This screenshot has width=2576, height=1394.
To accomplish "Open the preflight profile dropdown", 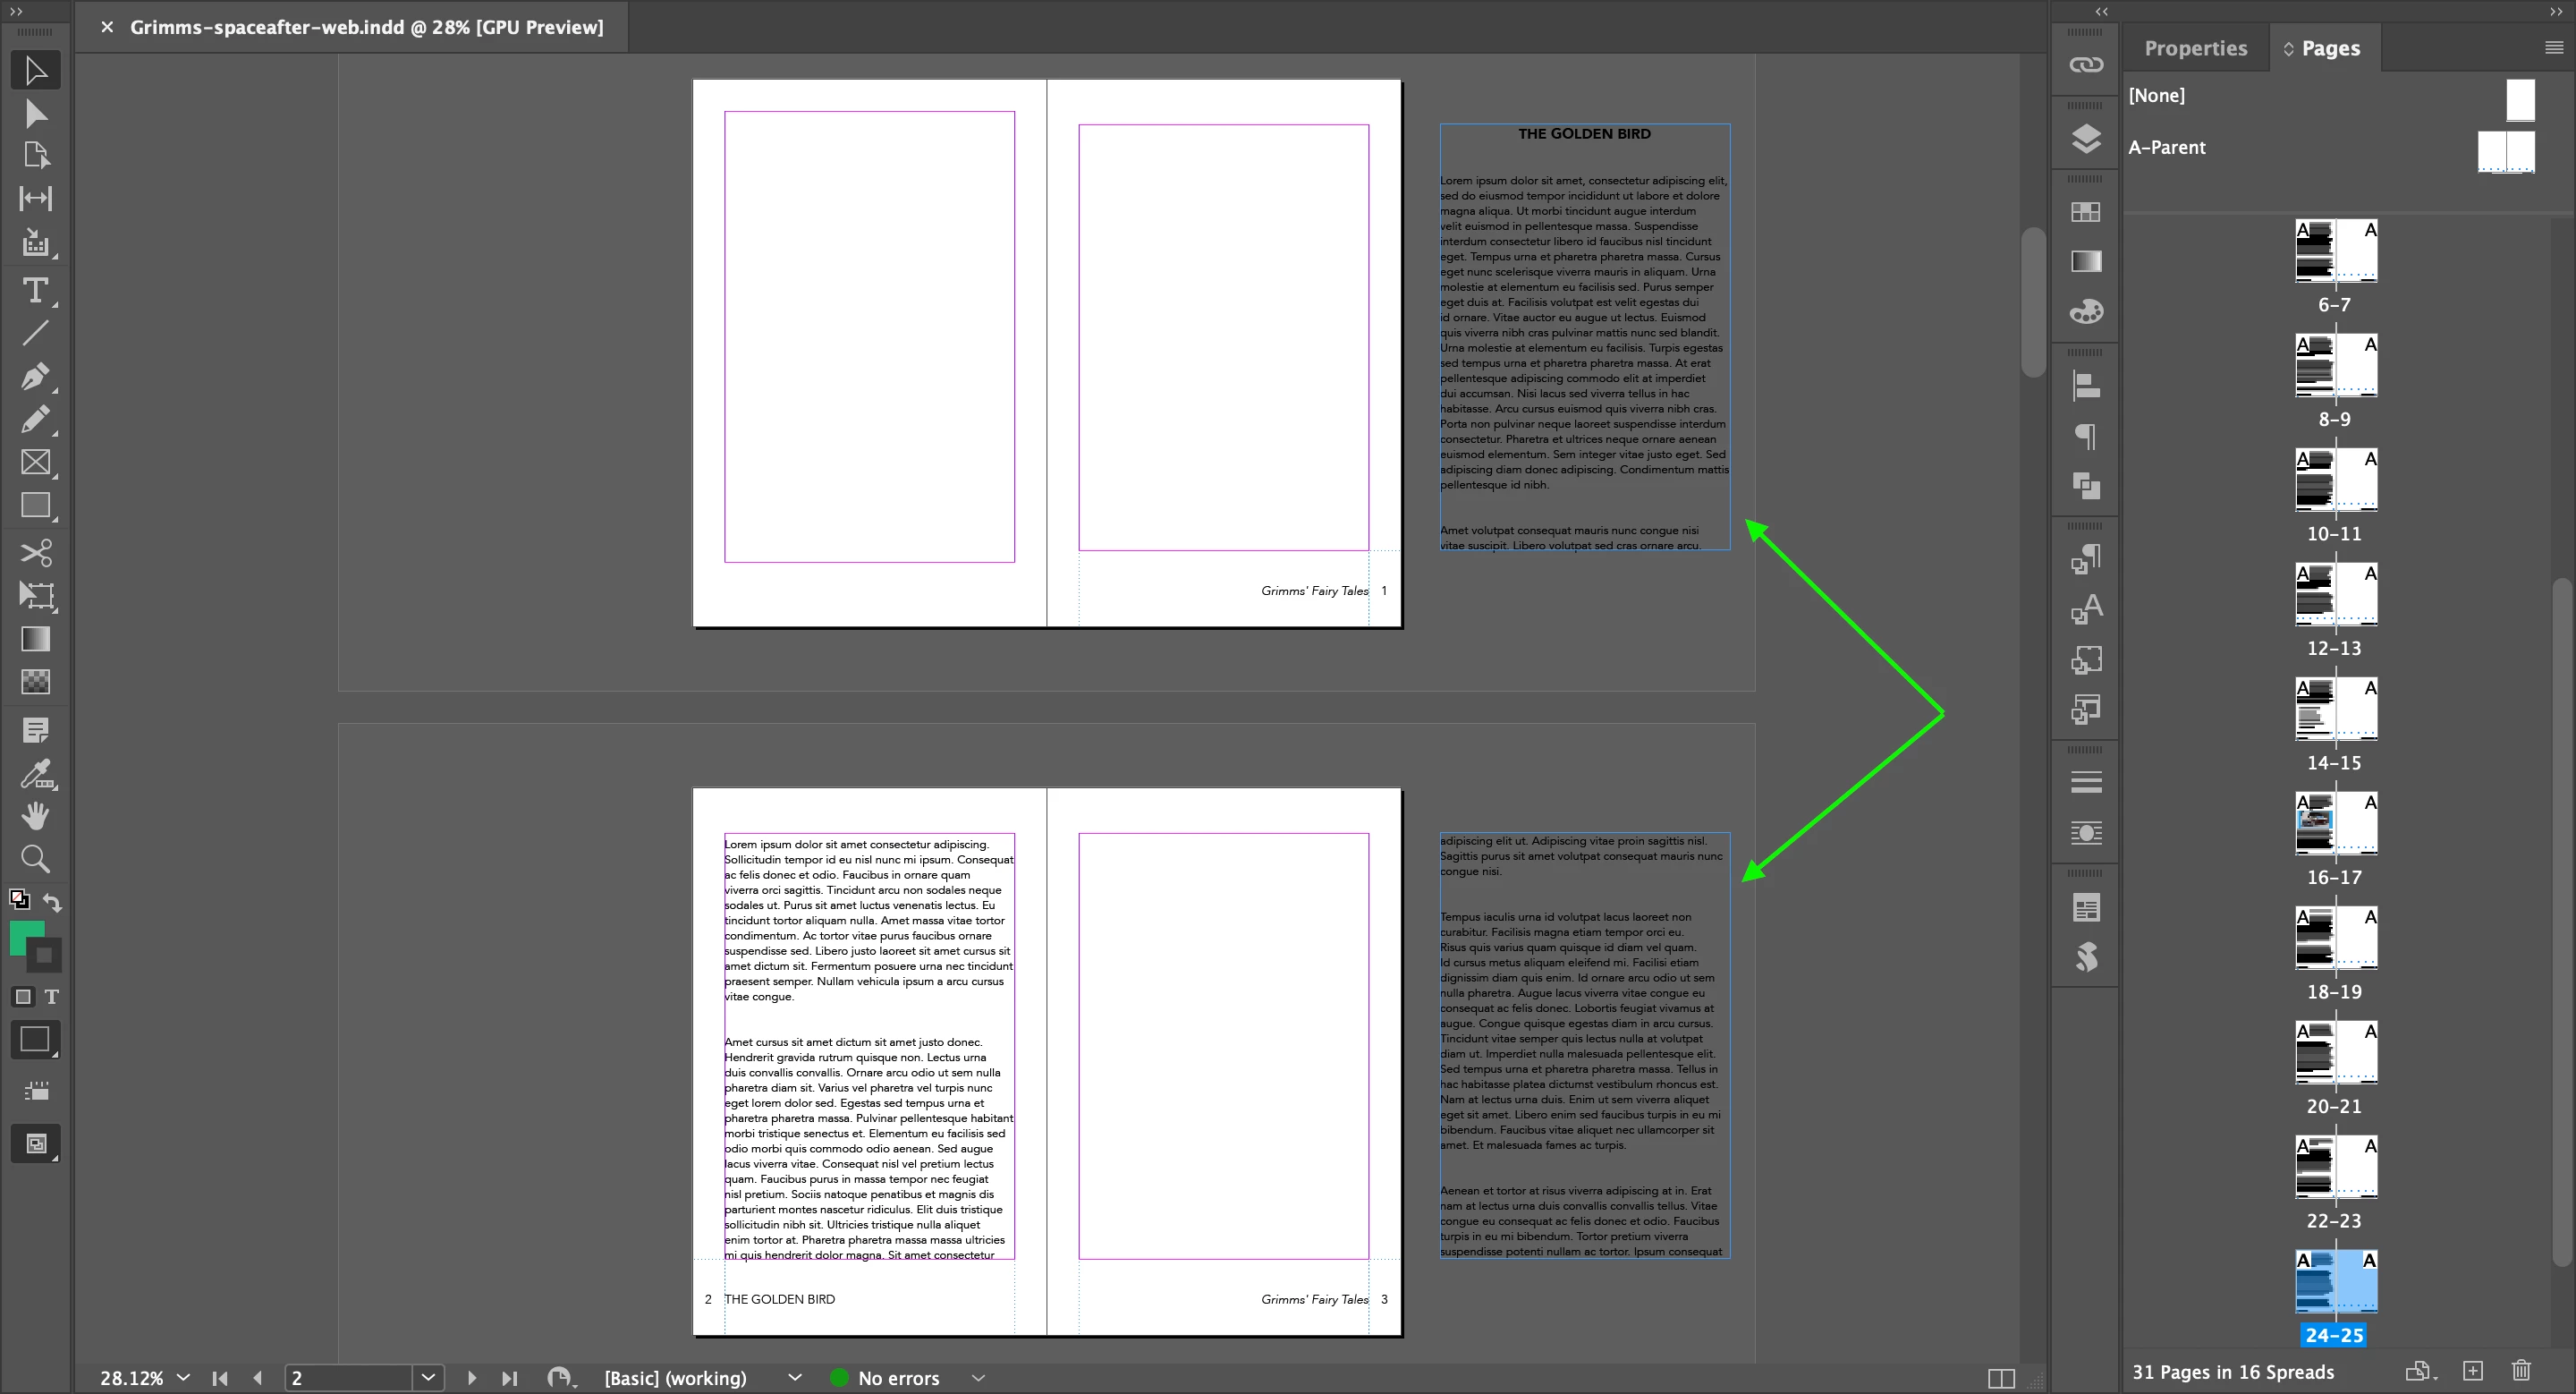I will pyautogui.click(x=794, y=1378).
